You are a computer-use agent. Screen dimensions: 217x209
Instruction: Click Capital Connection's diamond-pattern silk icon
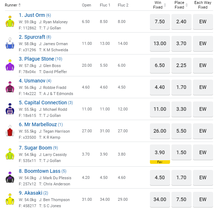(x=9, y=109)
